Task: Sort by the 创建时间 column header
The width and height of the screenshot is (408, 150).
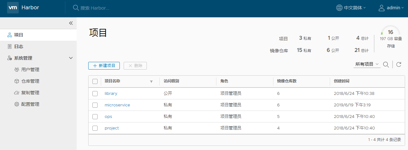Action: pyautogui.click(x=341, y=81)
